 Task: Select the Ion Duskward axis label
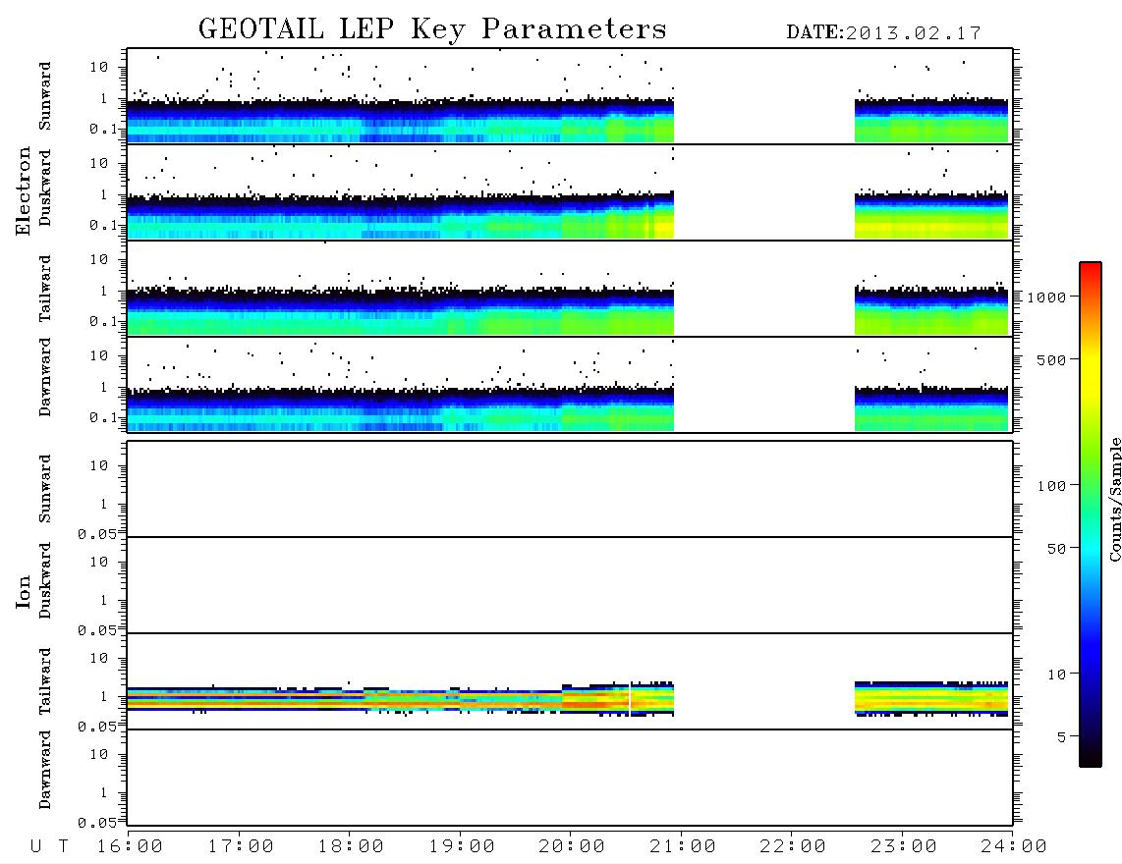tap(45, 580)
